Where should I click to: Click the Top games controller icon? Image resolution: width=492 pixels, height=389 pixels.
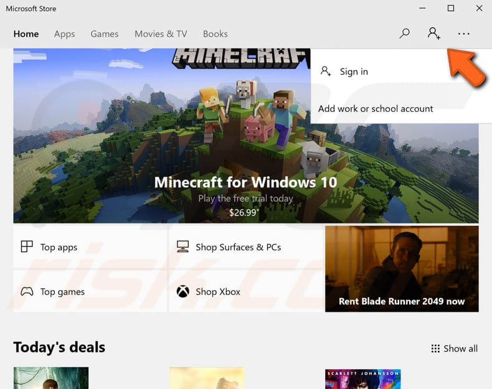coord(27,291)
